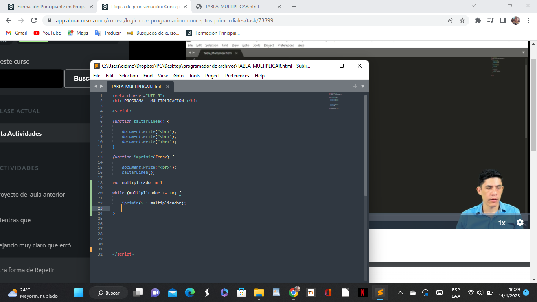Image resolution: width=537 pixels, height=302 pixels.
Task: Show hidden system tray icons
Action: click(x=400, y=293)
